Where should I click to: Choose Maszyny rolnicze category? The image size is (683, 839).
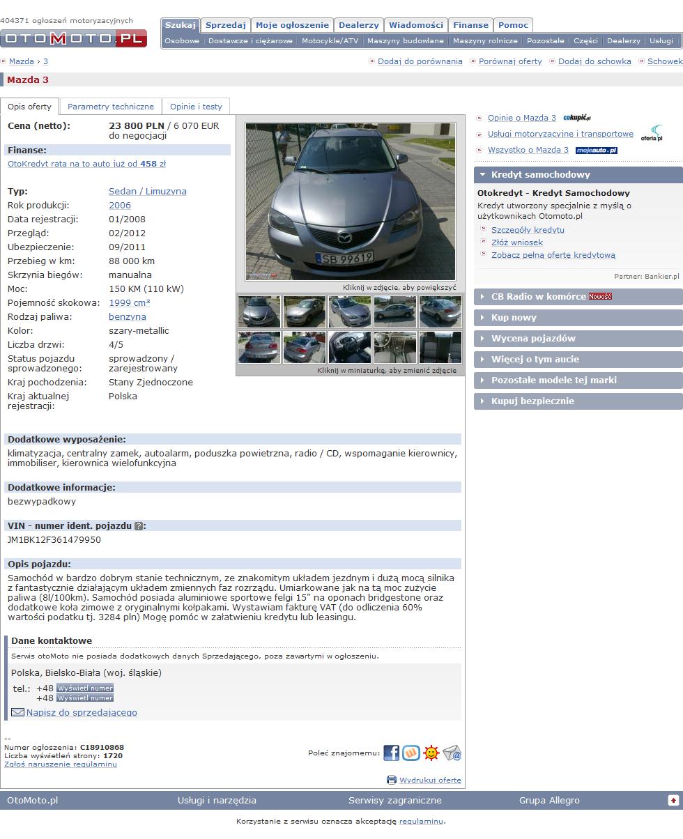click(485, 41)
